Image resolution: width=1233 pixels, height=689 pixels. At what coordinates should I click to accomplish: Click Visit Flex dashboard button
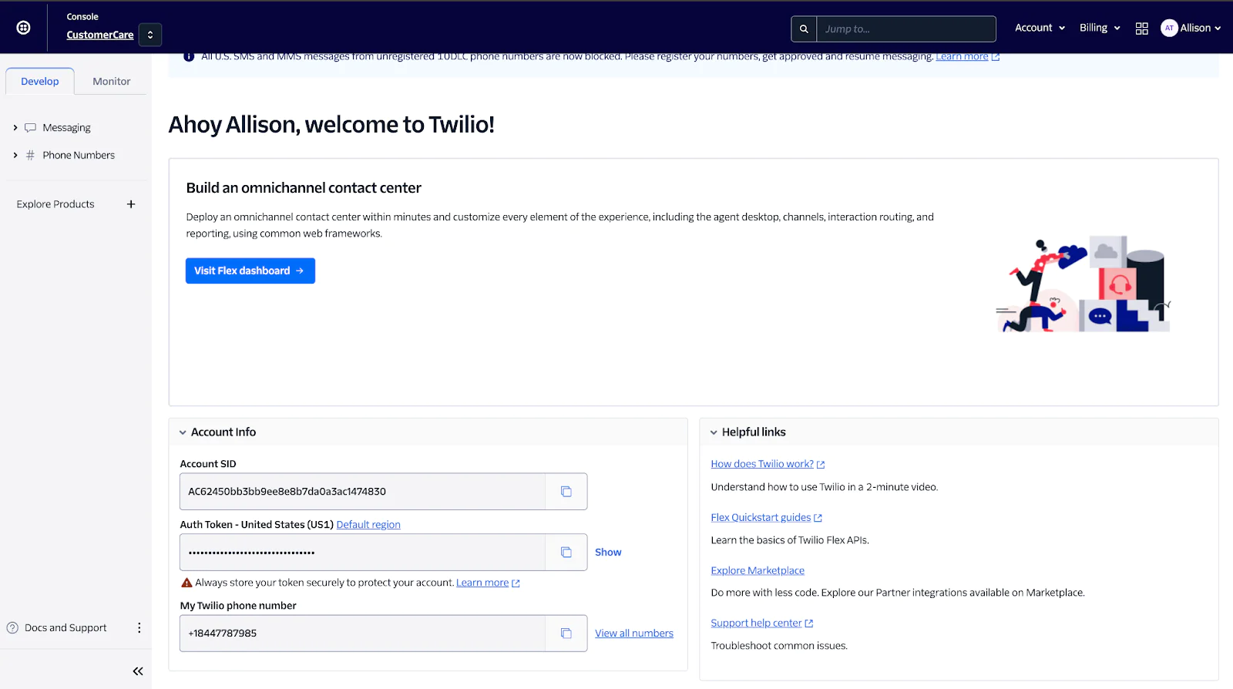point(250,271)
